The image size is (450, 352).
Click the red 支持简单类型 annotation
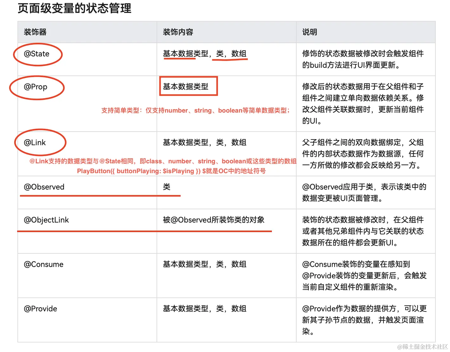click(195, 110)
